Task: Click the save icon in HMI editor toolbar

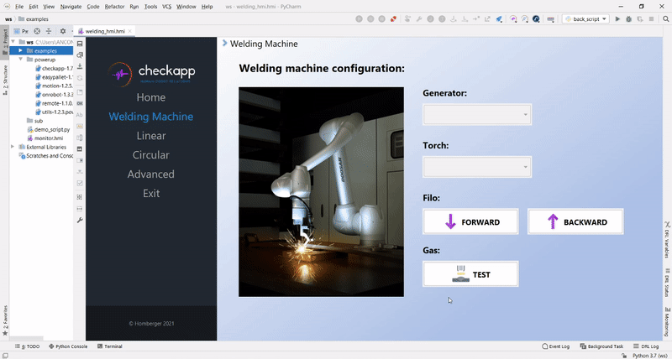Action: click(80, 44)
